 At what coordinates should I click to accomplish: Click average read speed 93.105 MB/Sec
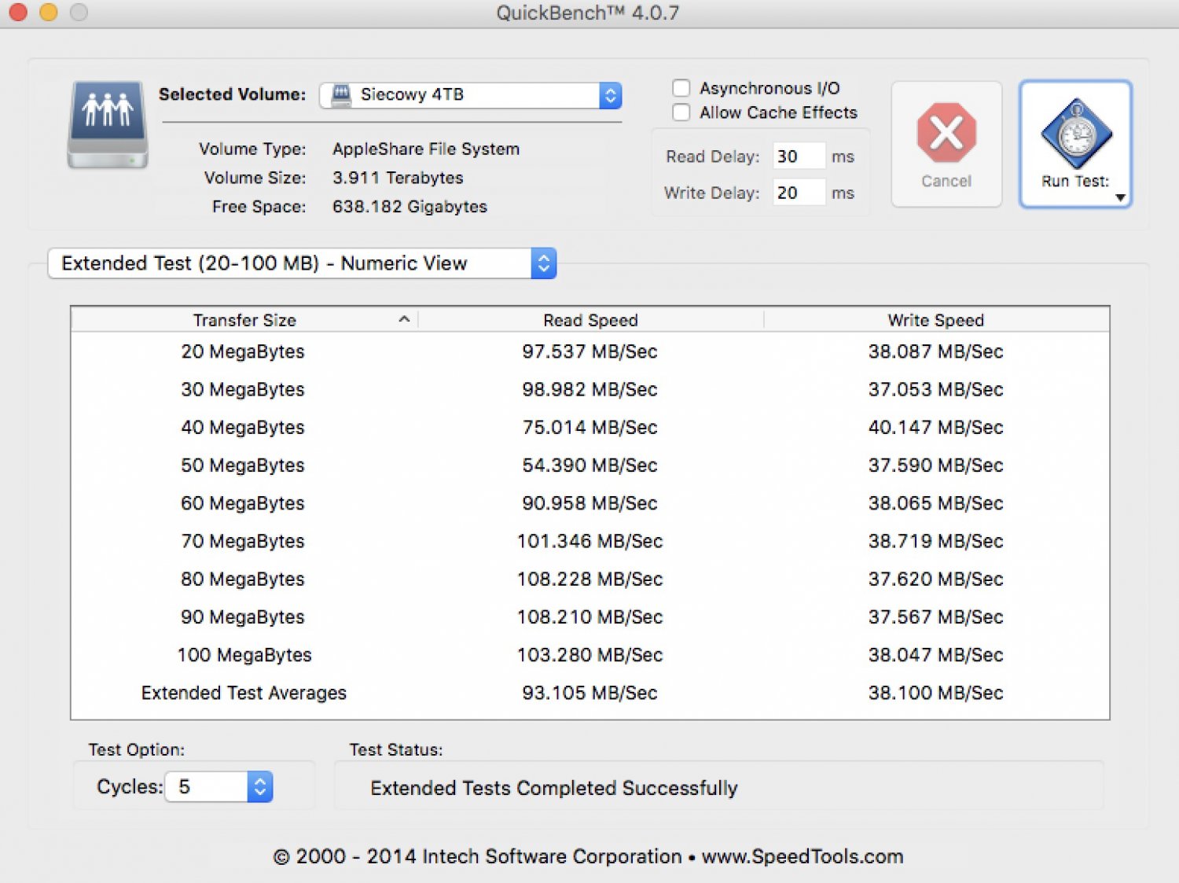coord(589,693)
